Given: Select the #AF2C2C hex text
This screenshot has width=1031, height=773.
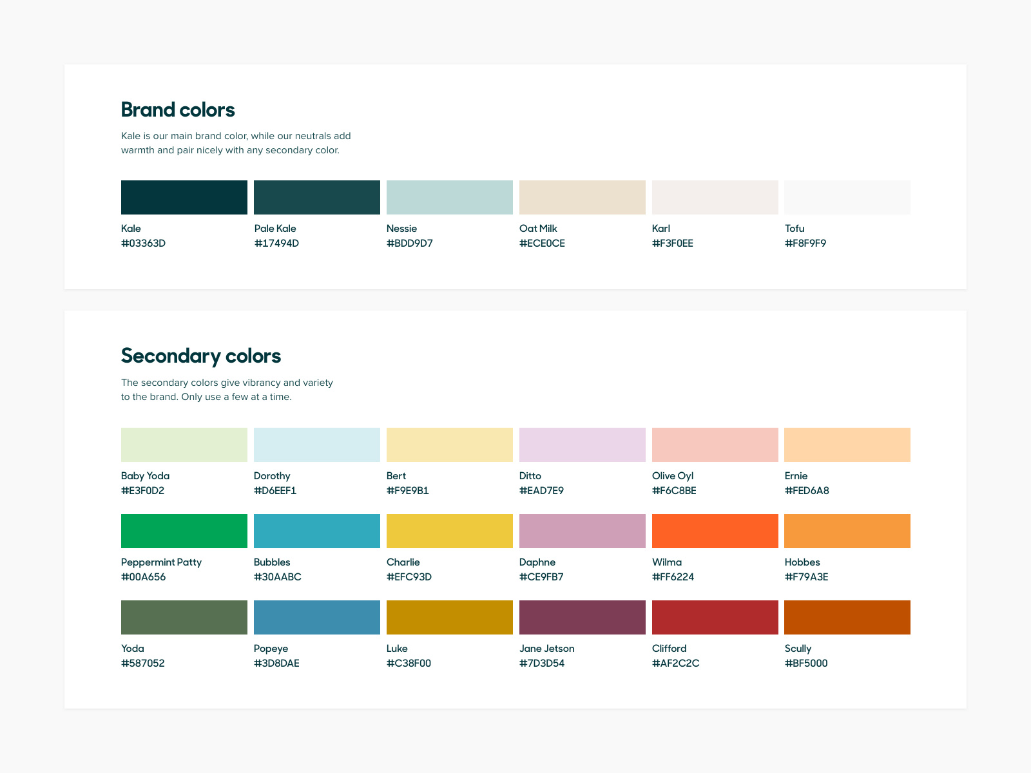Looking at the screenshot, I should click(x=675, y=663).
